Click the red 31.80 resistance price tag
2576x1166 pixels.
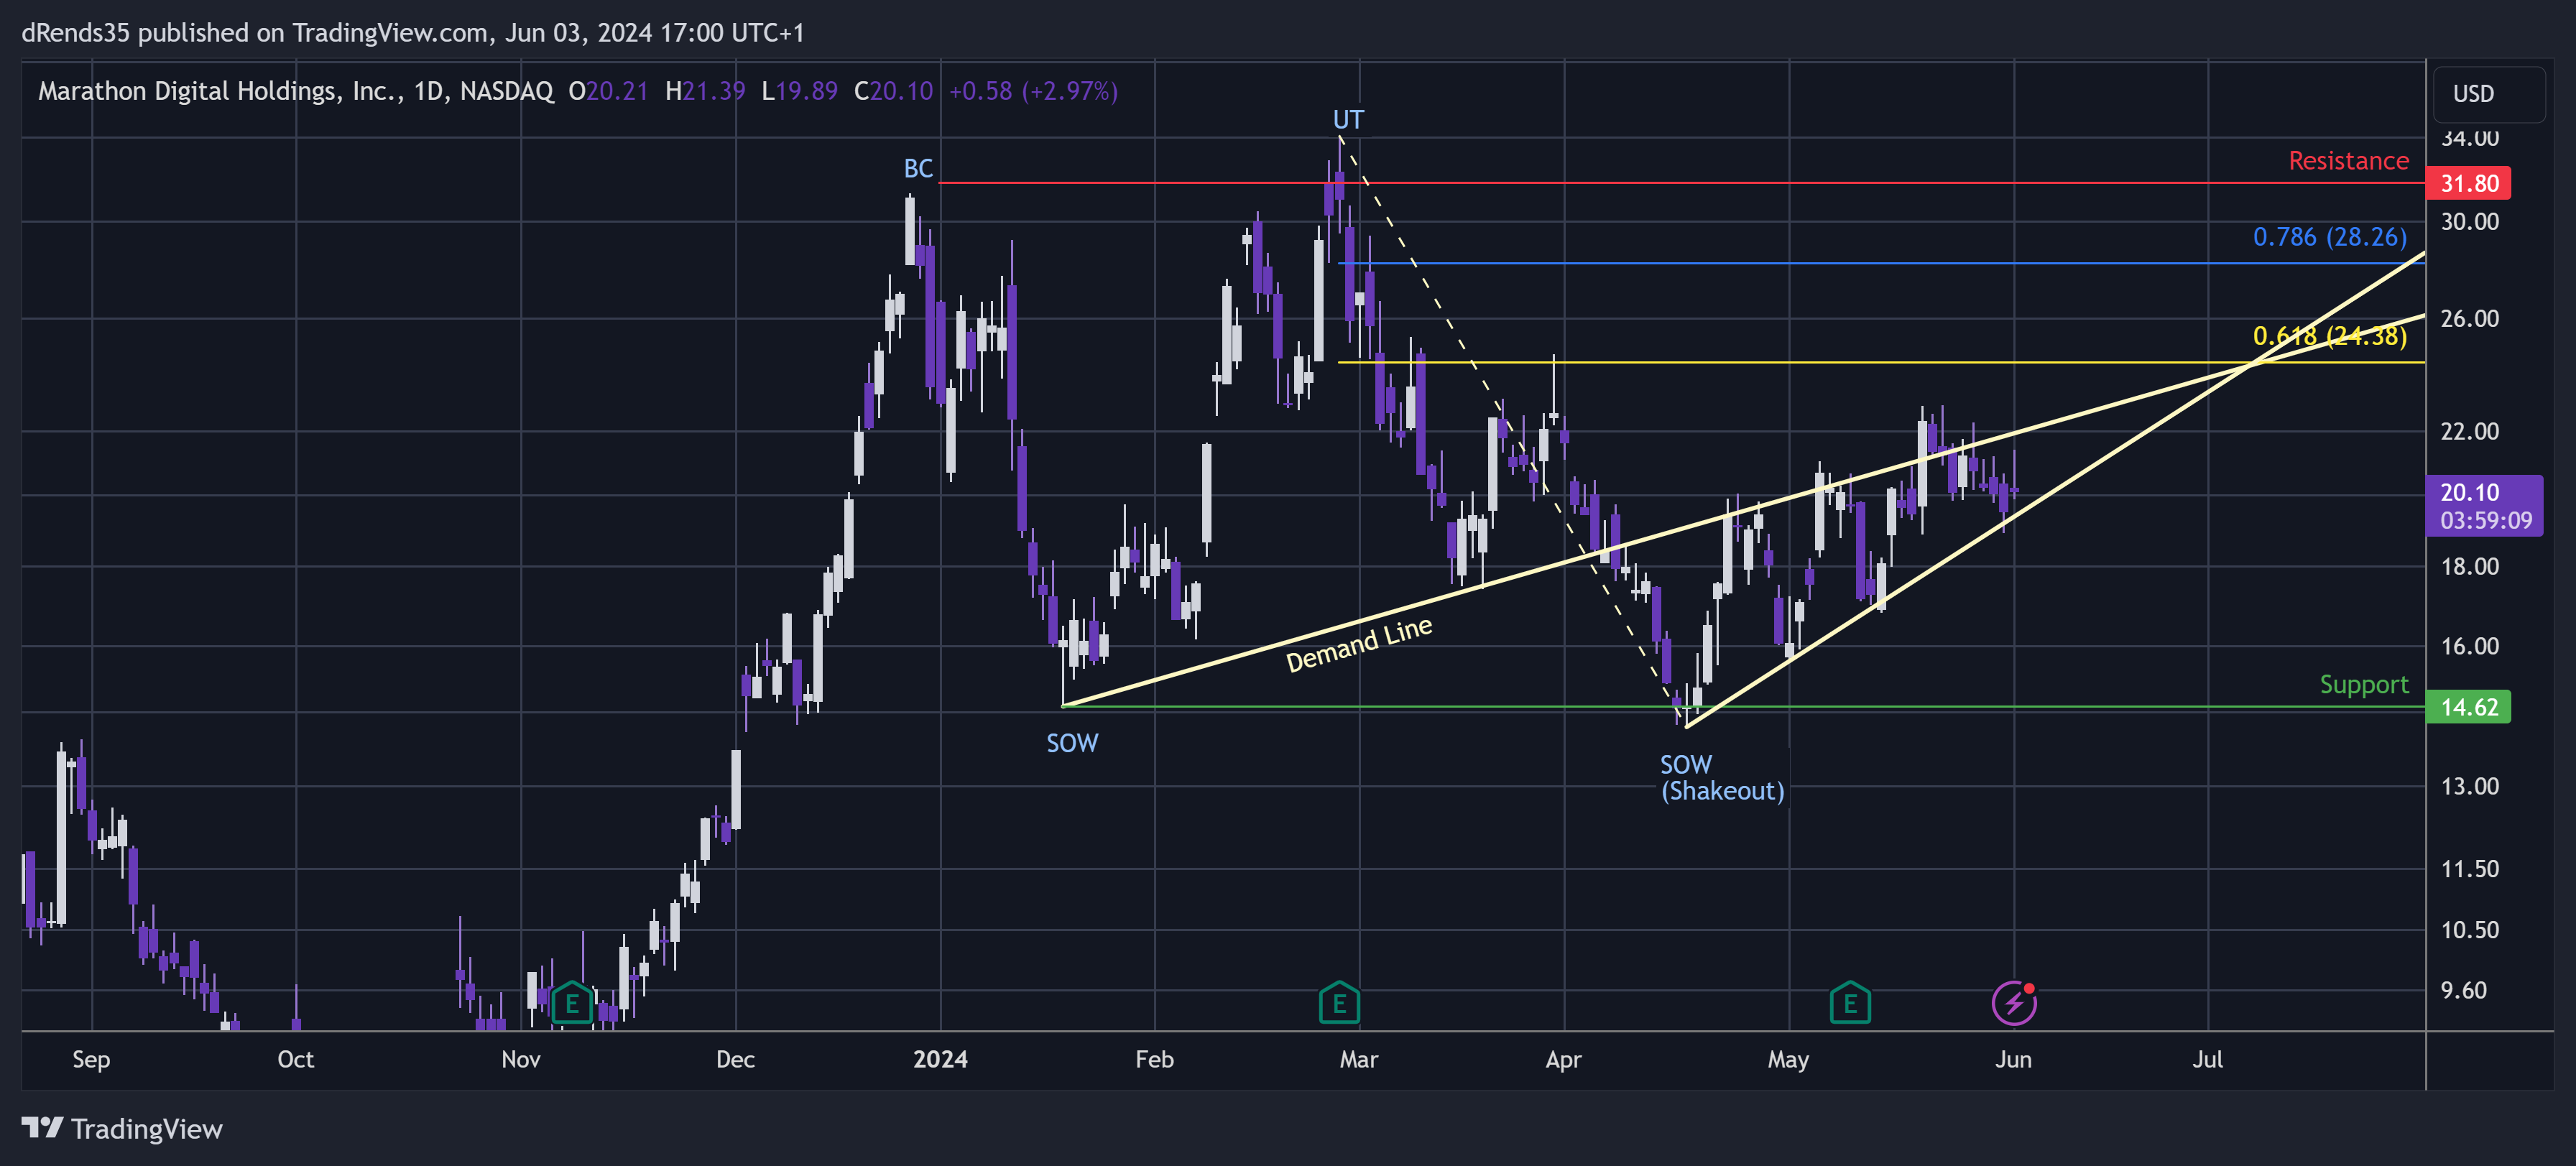[x=2468, y=183]
